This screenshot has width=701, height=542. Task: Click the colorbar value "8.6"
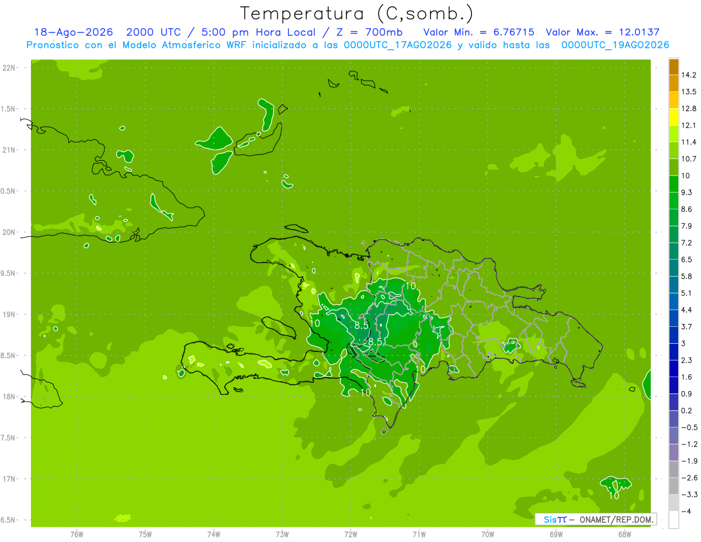coord(688,209)
